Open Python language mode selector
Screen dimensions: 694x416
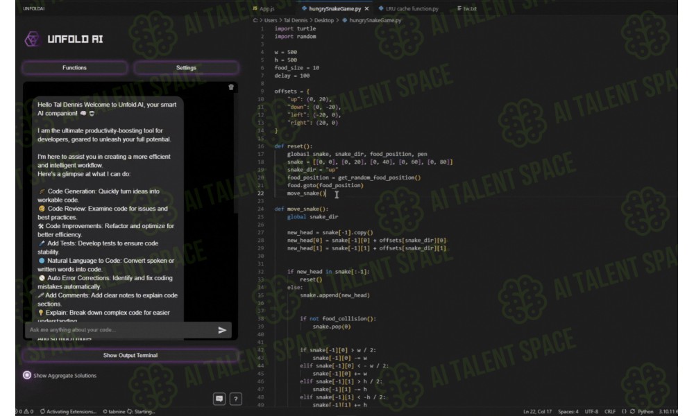(x=645, y=412)
